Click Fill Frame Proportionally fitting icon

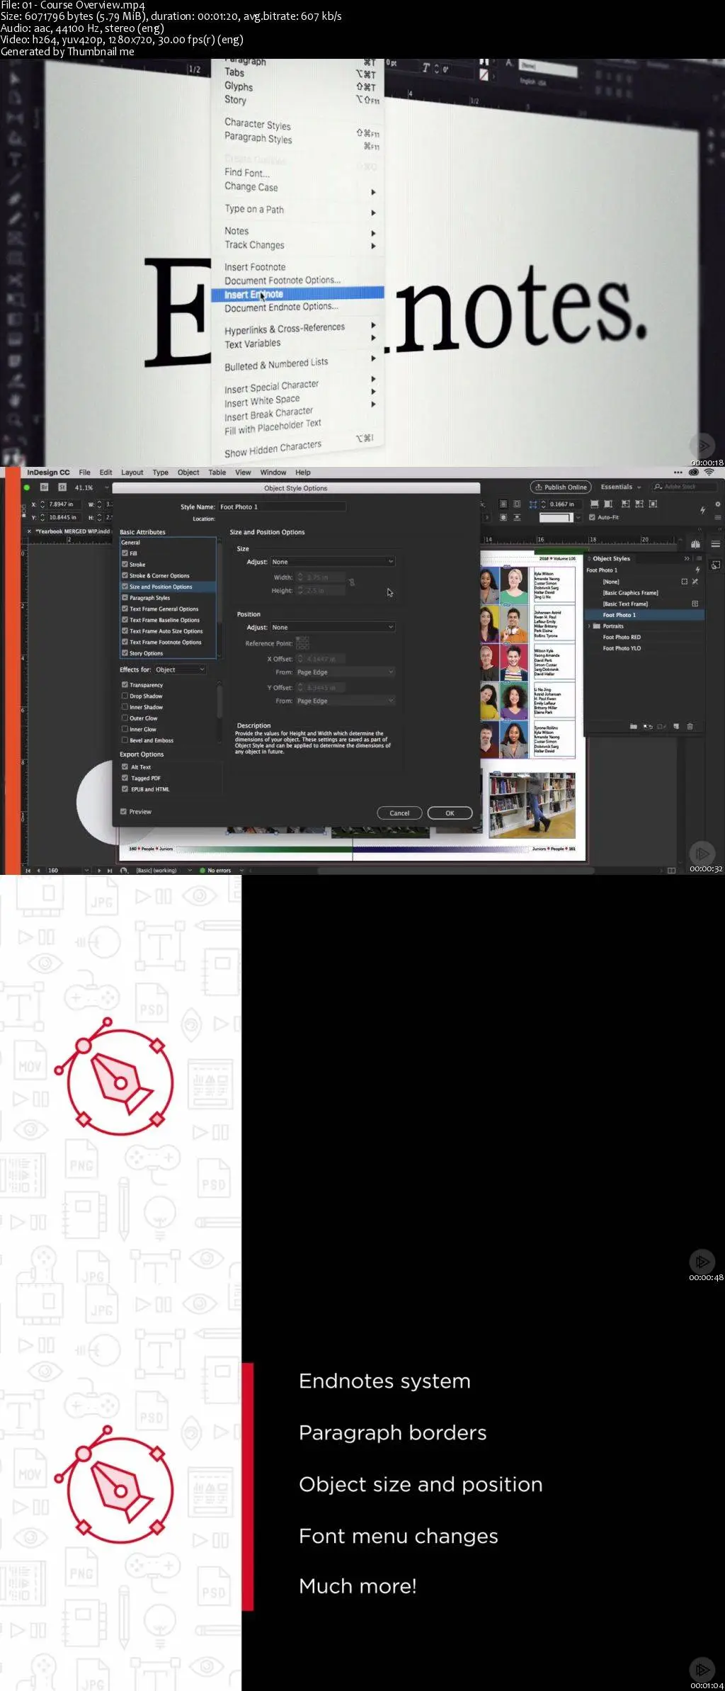point(595,504)
